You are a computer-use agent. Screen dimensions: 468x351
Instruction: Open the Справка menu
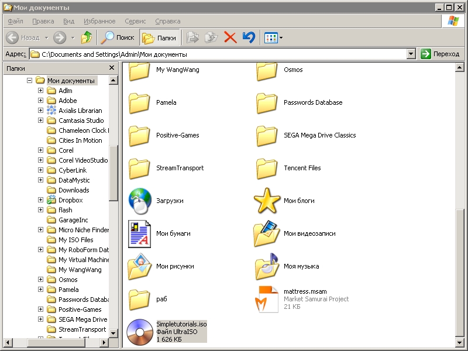pyautogui.click(x=168, y=21)
